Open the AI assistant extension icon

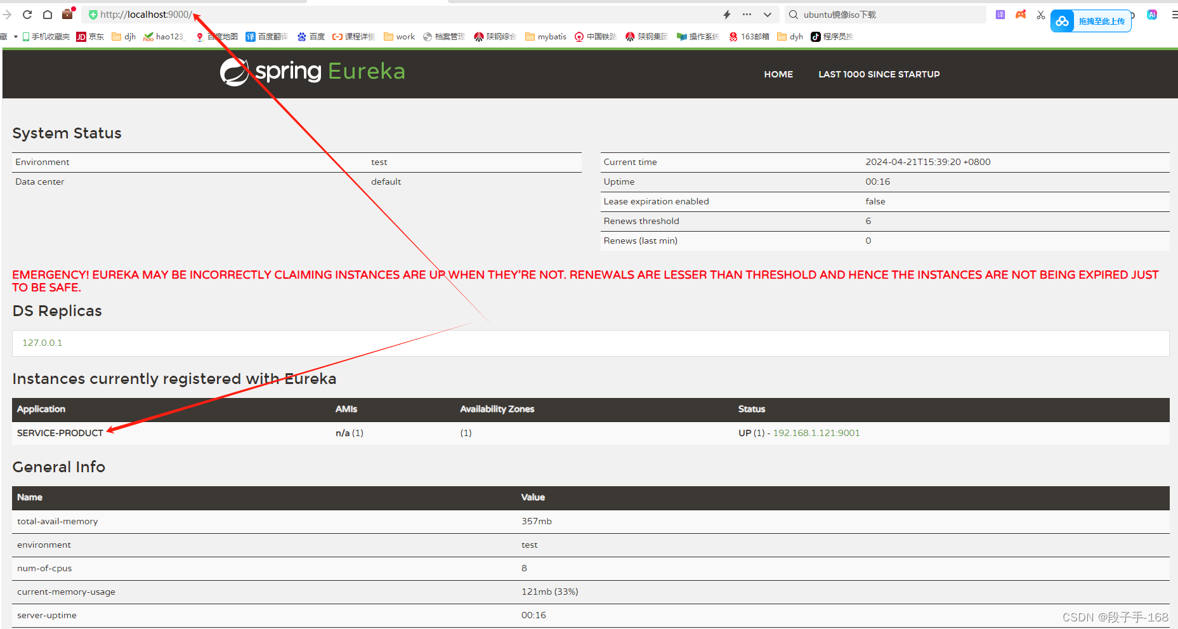(x=1152, y=15)
